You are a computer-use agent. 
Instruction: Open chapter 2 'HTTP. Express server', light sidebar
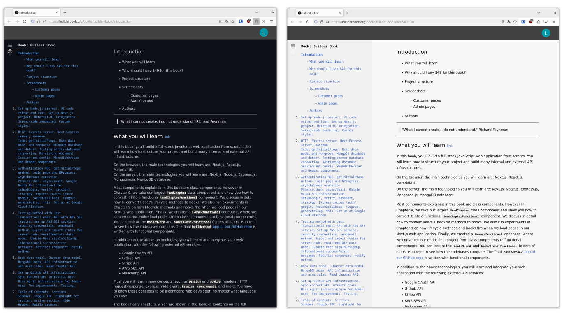coord(333,156)
